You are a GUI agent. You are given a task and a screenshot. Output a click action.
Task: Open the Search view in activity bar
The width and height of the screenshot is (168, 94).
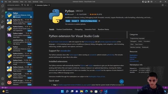3,11
